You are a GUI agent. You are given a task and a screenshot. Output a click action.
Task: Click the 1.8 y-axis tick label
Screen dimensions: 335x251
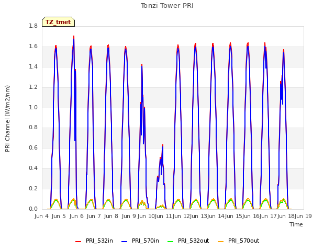(x=33, y=26)
